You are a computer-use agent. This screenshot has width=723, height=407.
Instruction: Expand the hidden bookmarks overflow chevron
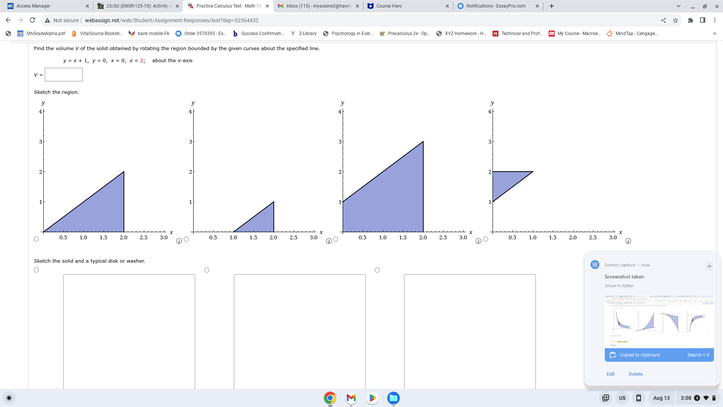click(714, 34)
